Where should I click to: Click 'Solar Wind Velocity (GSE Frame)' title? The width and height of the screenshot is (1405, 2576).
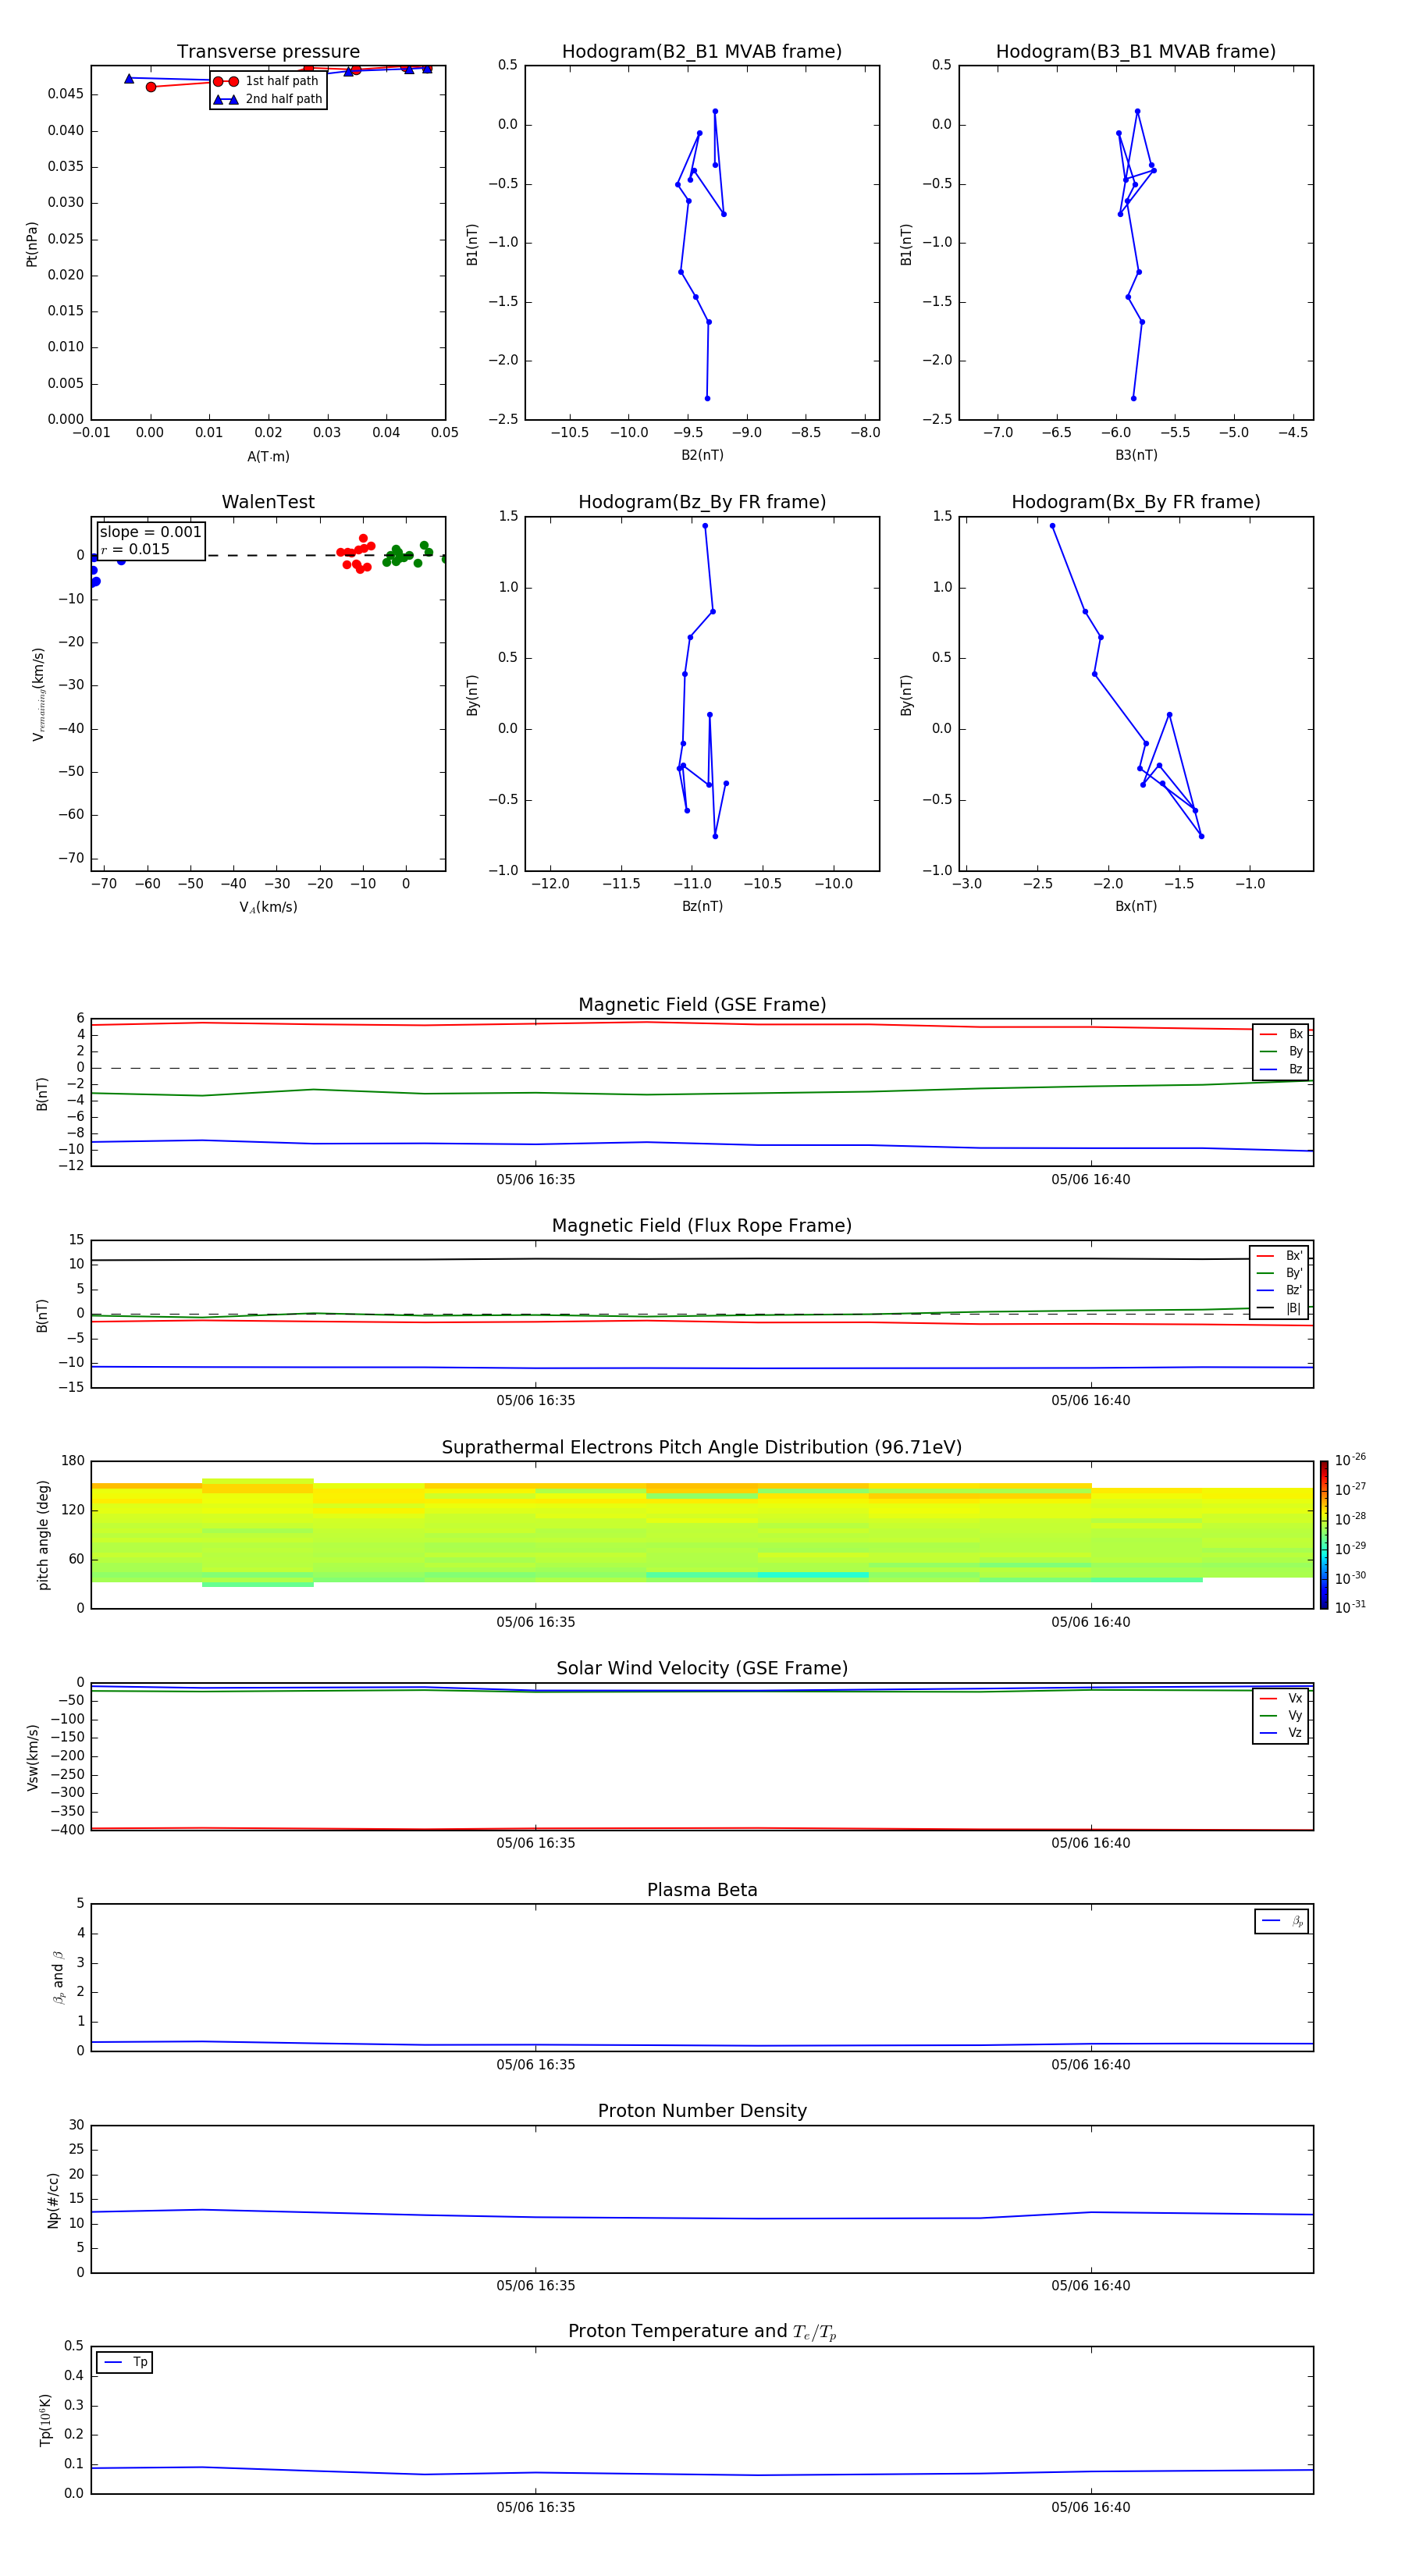(702, 1668)
